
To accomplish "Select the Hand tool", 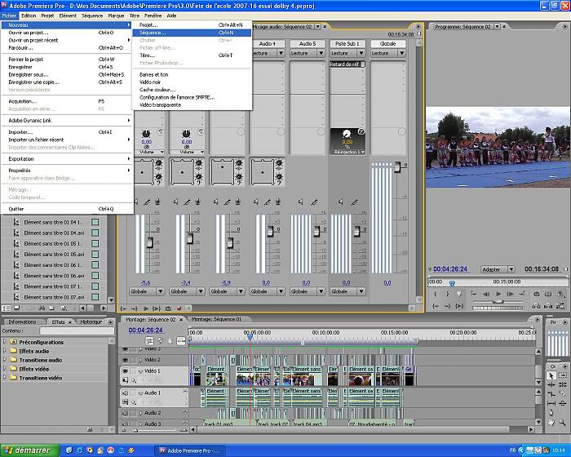I will pyautogui.click(x=551, y=422).
